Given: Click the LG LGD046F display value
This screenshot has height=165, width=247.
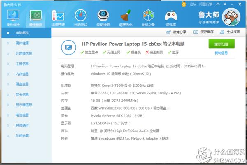Looking at the screenshot, I should coord(111,123).
